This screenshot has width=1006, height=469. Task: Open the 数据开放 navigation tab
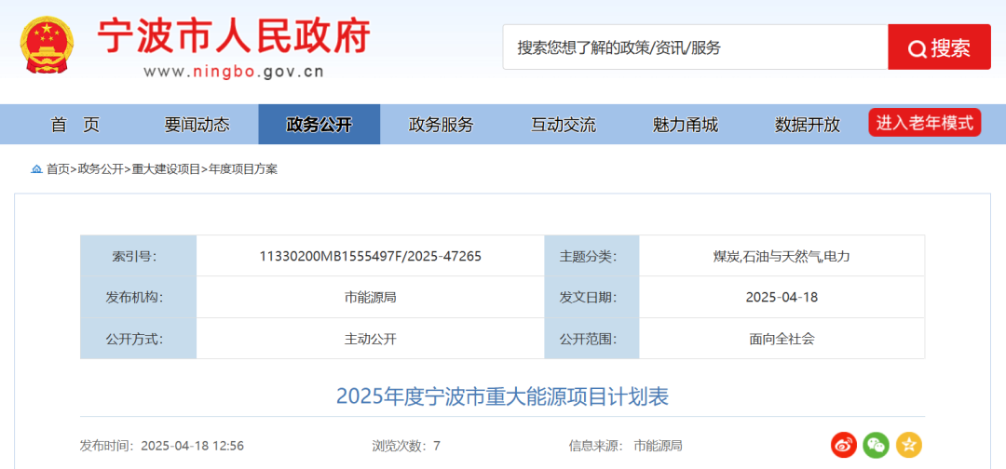807,125
